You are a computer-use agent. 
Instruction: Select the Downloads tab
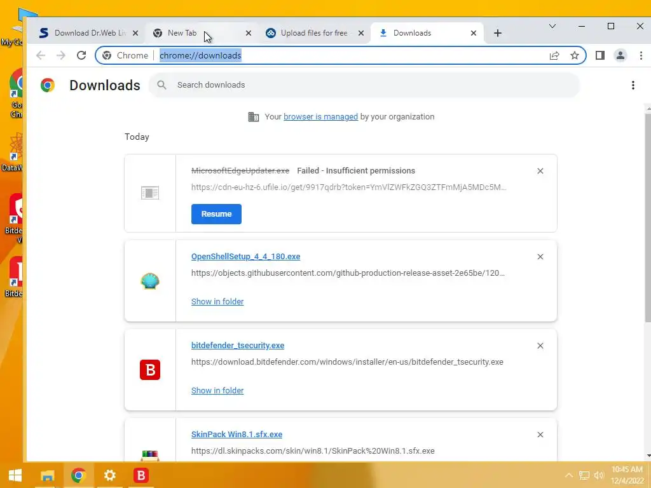pyautogui.click(x=427, y=33)
